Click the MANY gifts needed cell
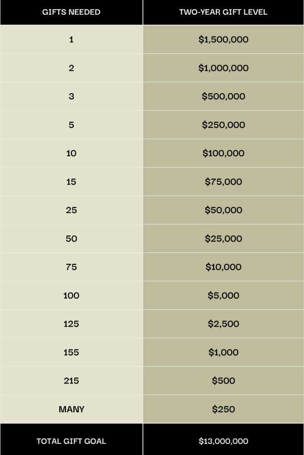304x455 pixels. (x=71, y=409)
